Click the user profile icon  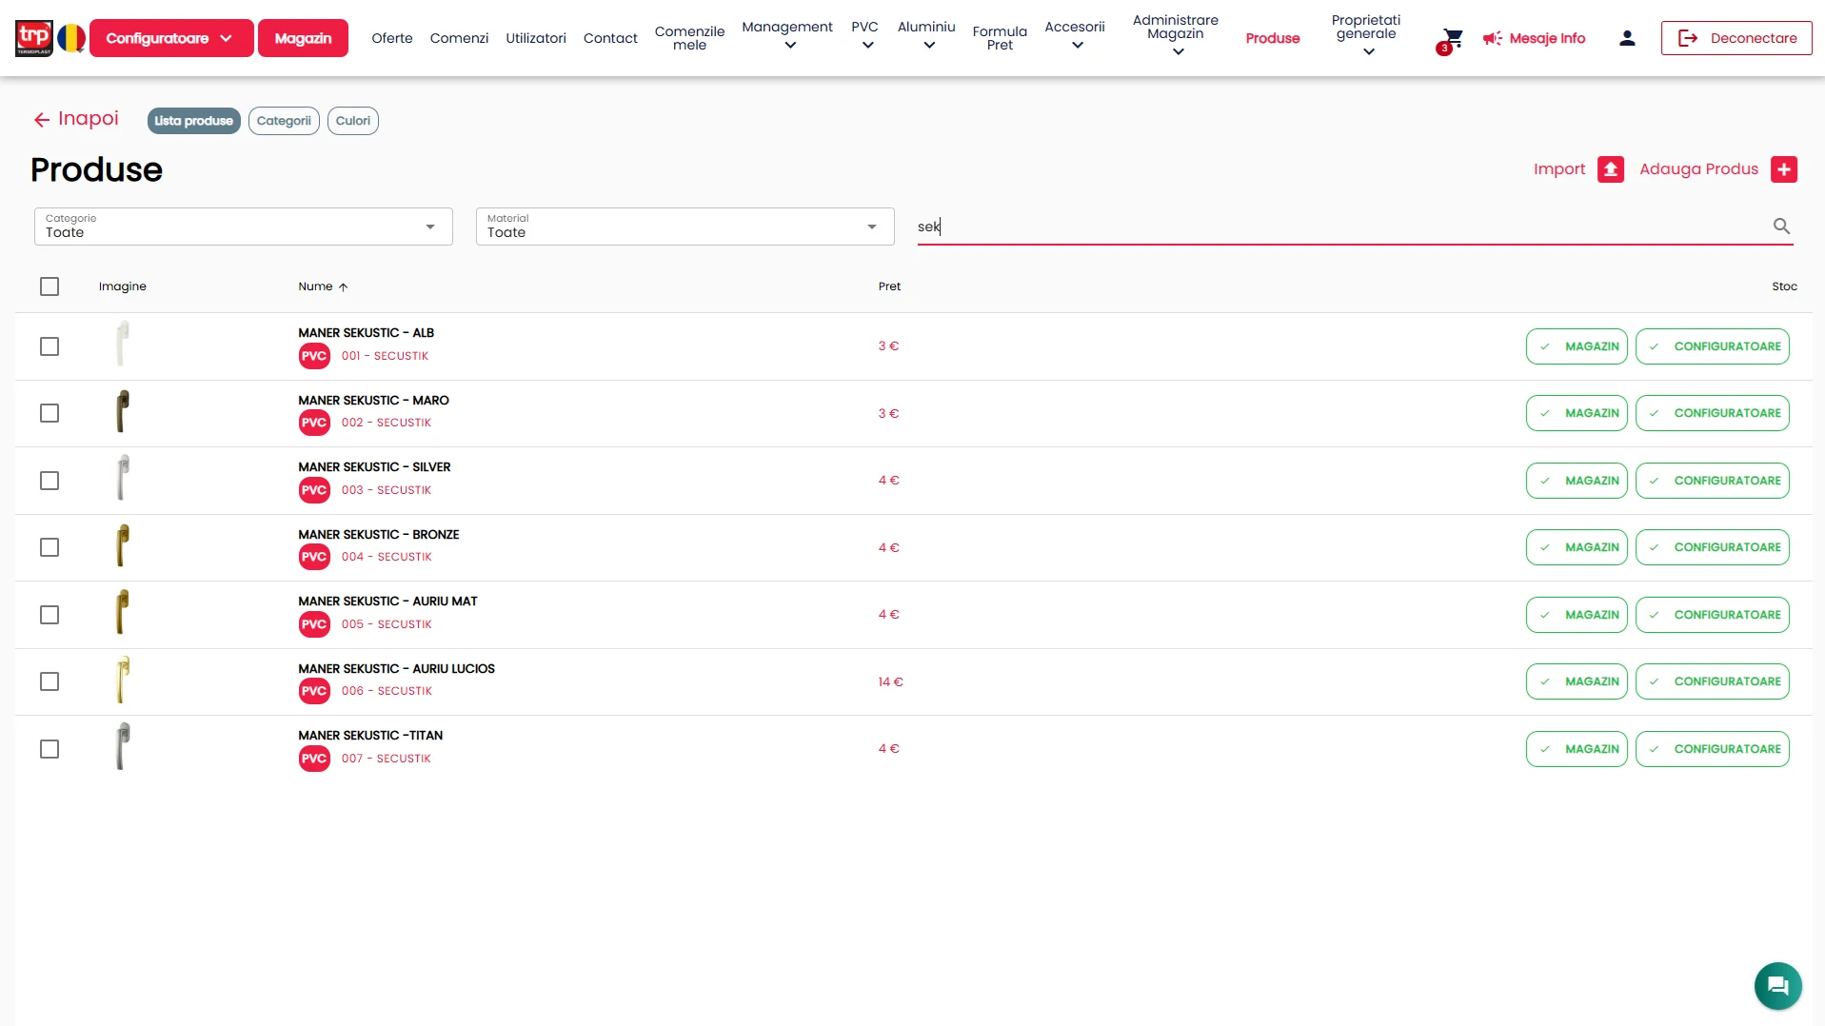click(1627, 38)
